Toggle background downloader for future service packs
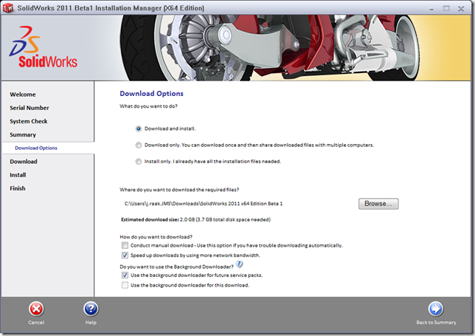The width and height of the screenshot is (475, 336). tap(125, 275)
